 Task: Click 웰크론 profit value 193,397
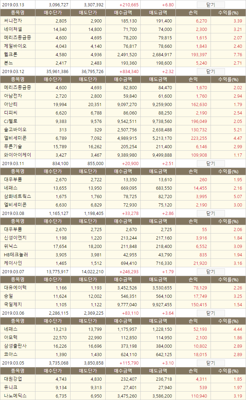(x=199, y=54)
